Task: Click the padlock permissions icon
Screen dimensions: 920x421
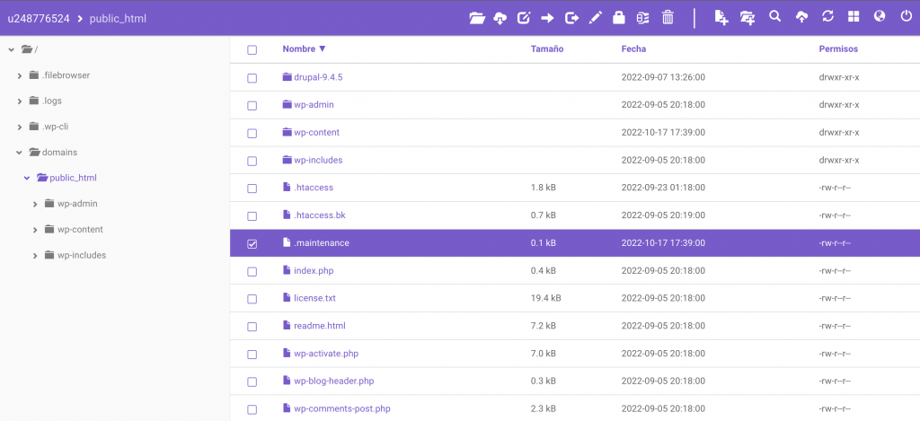Action: (619, 17)
